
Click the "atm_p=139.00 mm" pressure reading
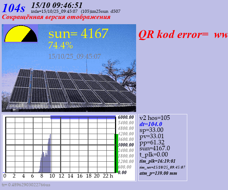click(x=158, y=173)
